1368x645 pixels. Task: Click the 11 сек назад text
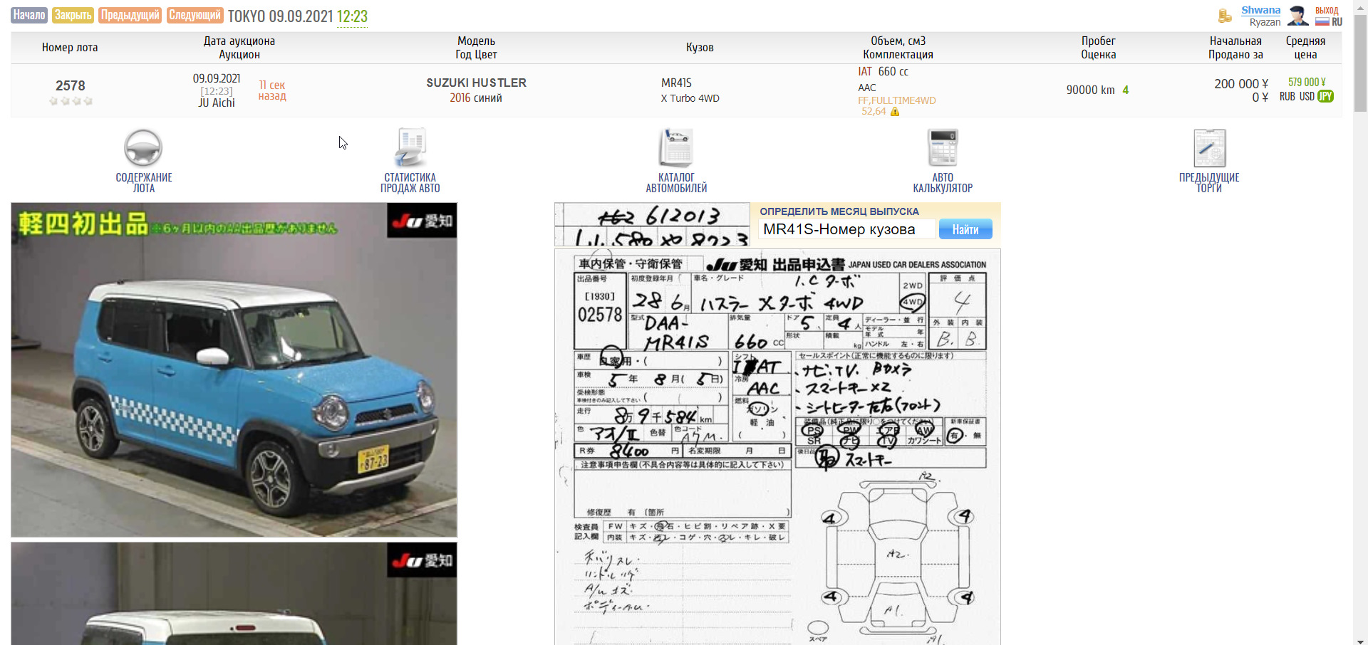(x=272, y=90)
